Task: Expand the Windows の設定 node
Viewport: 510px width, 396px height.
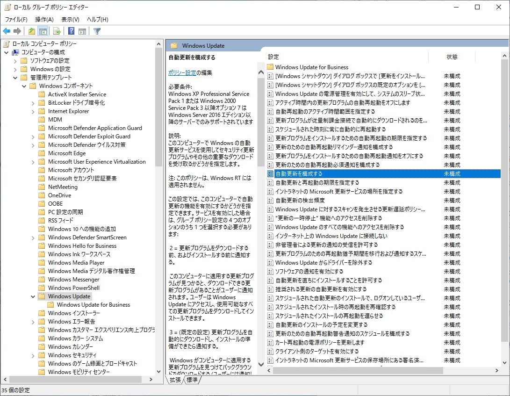Action: tap(15, 69)
